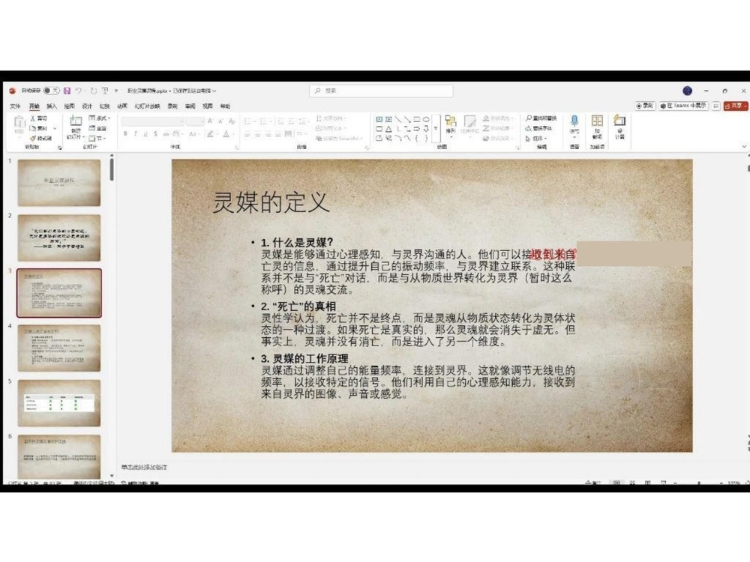Click the Undo arrow icon

click(x=78, y=91)
